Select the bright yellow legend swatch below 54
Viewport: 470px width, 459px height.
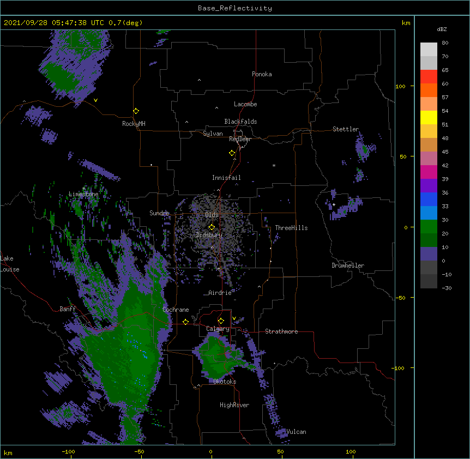429,117
